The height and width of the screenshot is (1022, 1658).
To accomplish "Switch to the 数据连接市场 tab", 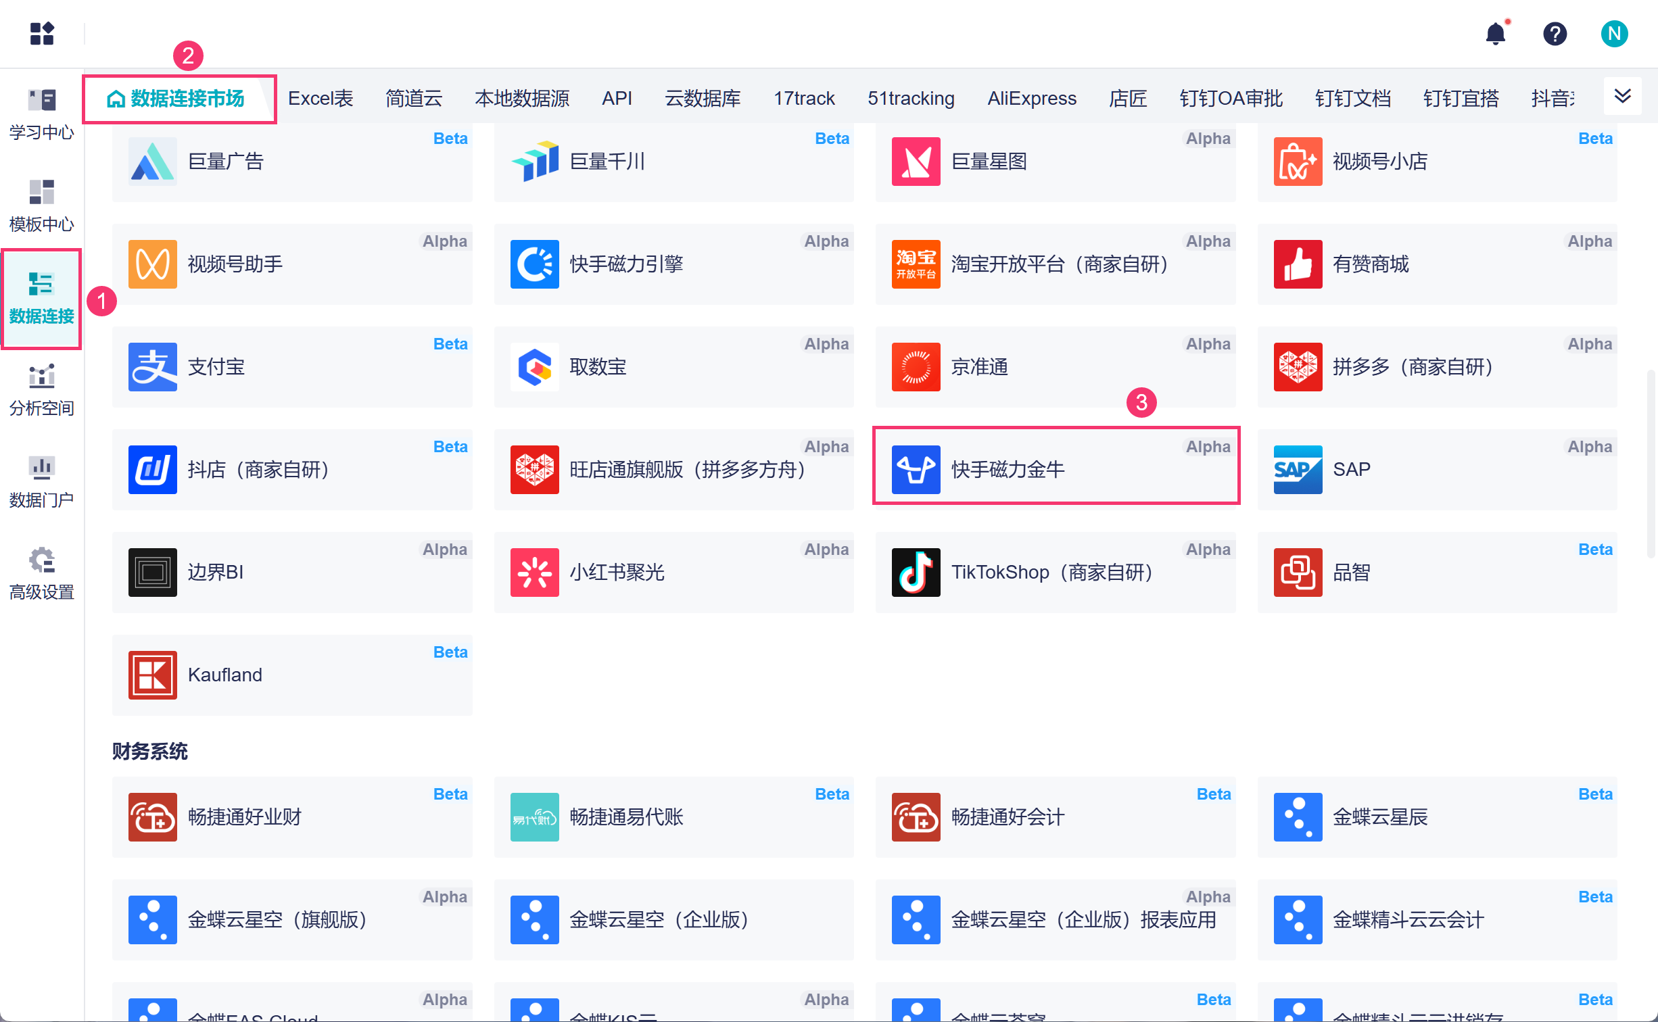I will tap(177, 99).
